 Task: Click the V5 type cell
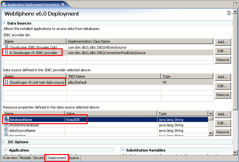click(x=187, y=82)
